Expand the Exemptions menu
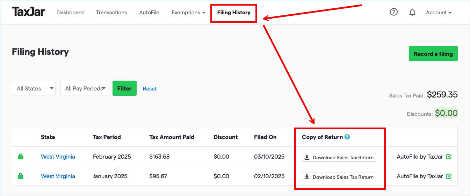The width and height of the screenshot is (470, 196). coord(188,12)
